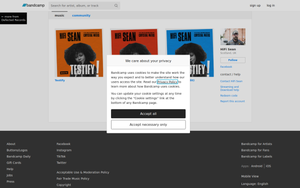
Task: Click Report this account
Action: click(x=232, y=101)
